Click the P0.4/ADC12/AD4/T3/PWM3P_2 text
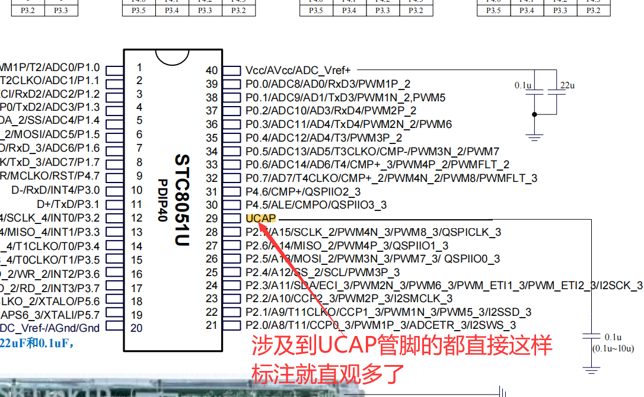Viewport: 644px width, 397px height. pyautogui.click(x=324, y=138)
